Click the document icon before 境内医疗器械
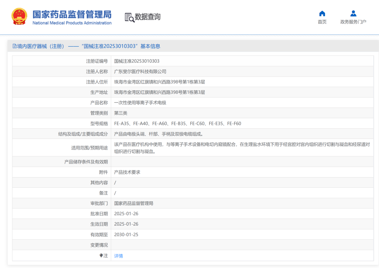 tap(14, 46)
